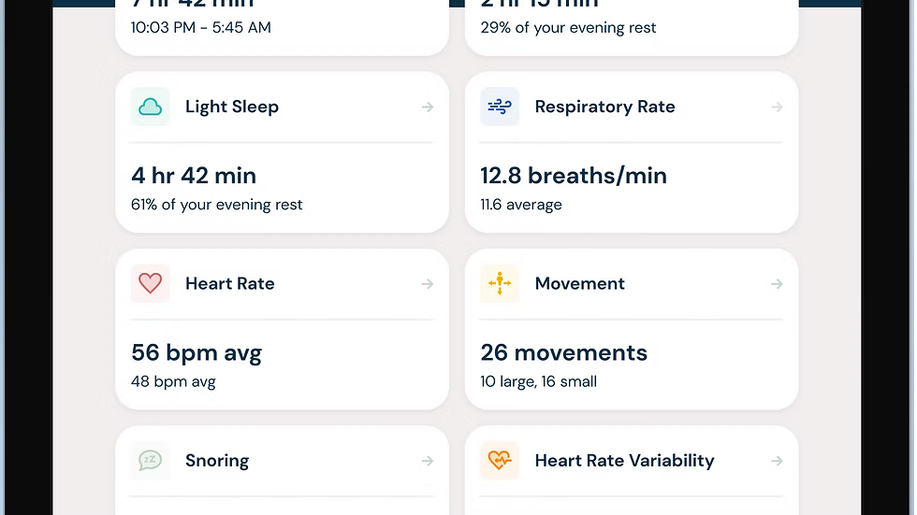This screenshot has height=515, width=917.
Task: Open Movement details via its arrow
Action: (x=777, y=284)
